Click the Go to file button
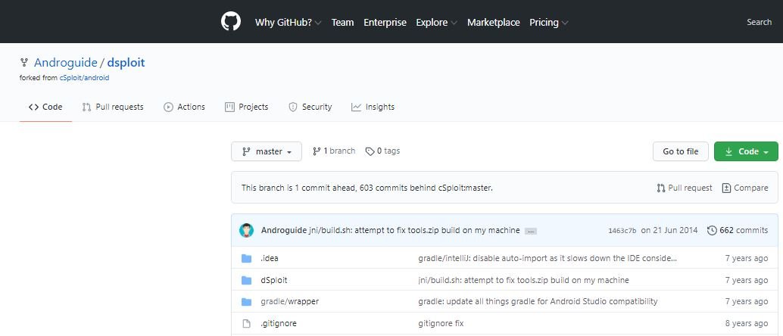Screen dimensions: 783x336 [x=681, y=151]
